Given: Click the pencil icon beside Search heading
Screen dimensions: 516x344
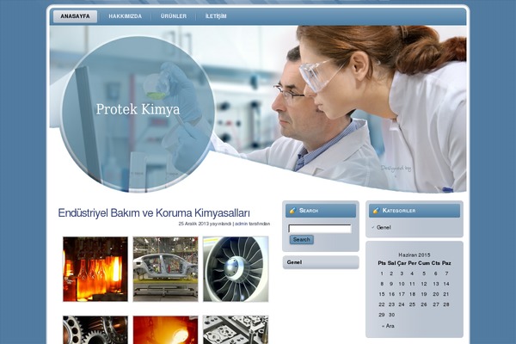Looking at the screenshot, I should click(x=292, y=211).
